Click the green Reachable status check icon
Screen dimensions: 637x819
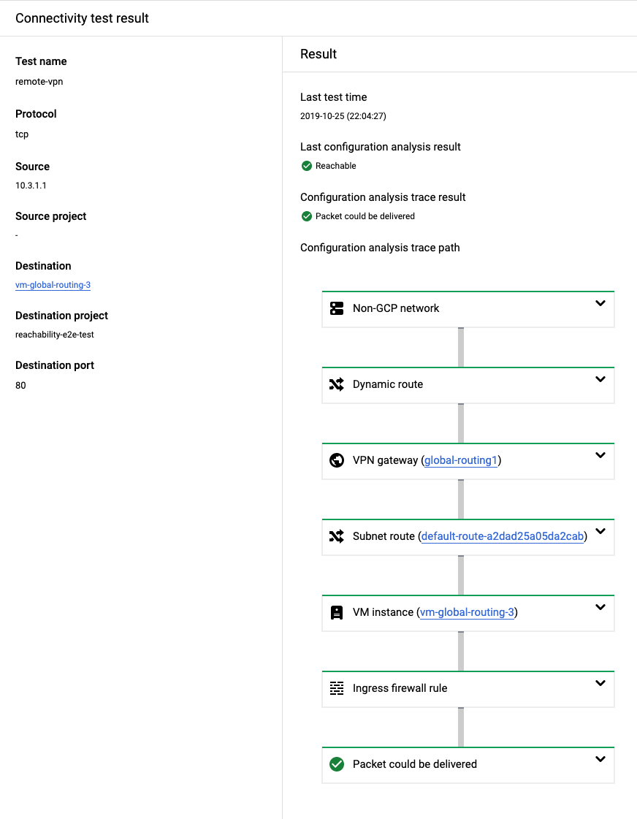307,166
